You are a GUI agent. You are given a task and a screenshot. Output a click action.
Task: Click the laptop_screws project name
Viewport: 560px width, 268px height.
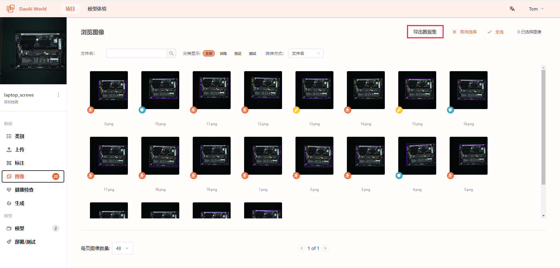[19, 95]
